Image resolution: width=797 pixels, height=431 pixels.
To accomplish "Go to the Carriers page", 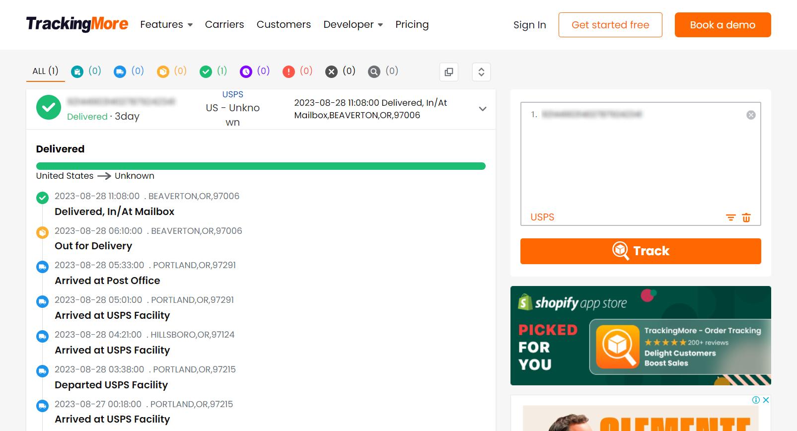I will coord(224,24).
